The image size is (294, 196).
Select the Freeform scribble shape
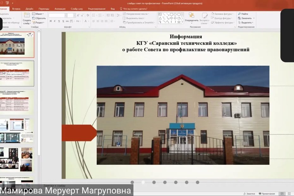click(160, 22)
